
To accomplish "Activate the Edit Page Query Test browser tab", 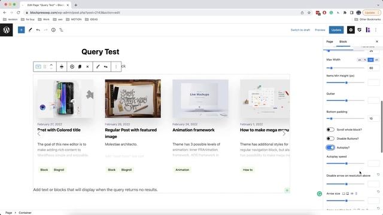I will pos(45,5).
